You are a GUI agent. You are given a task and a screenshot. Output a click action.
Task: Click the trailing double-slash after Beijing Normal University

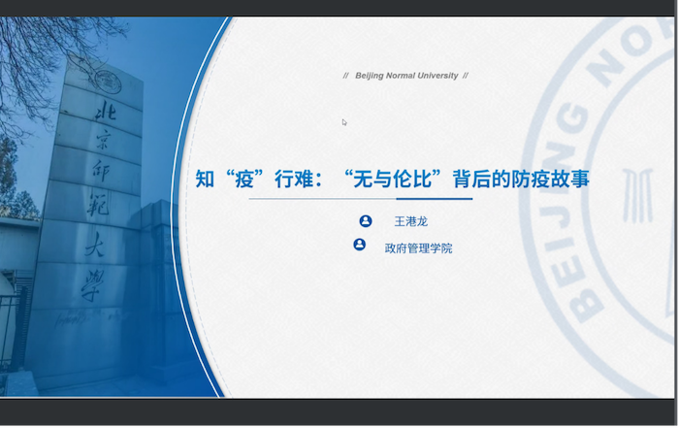pyautogui.click(x=466, y=76)
